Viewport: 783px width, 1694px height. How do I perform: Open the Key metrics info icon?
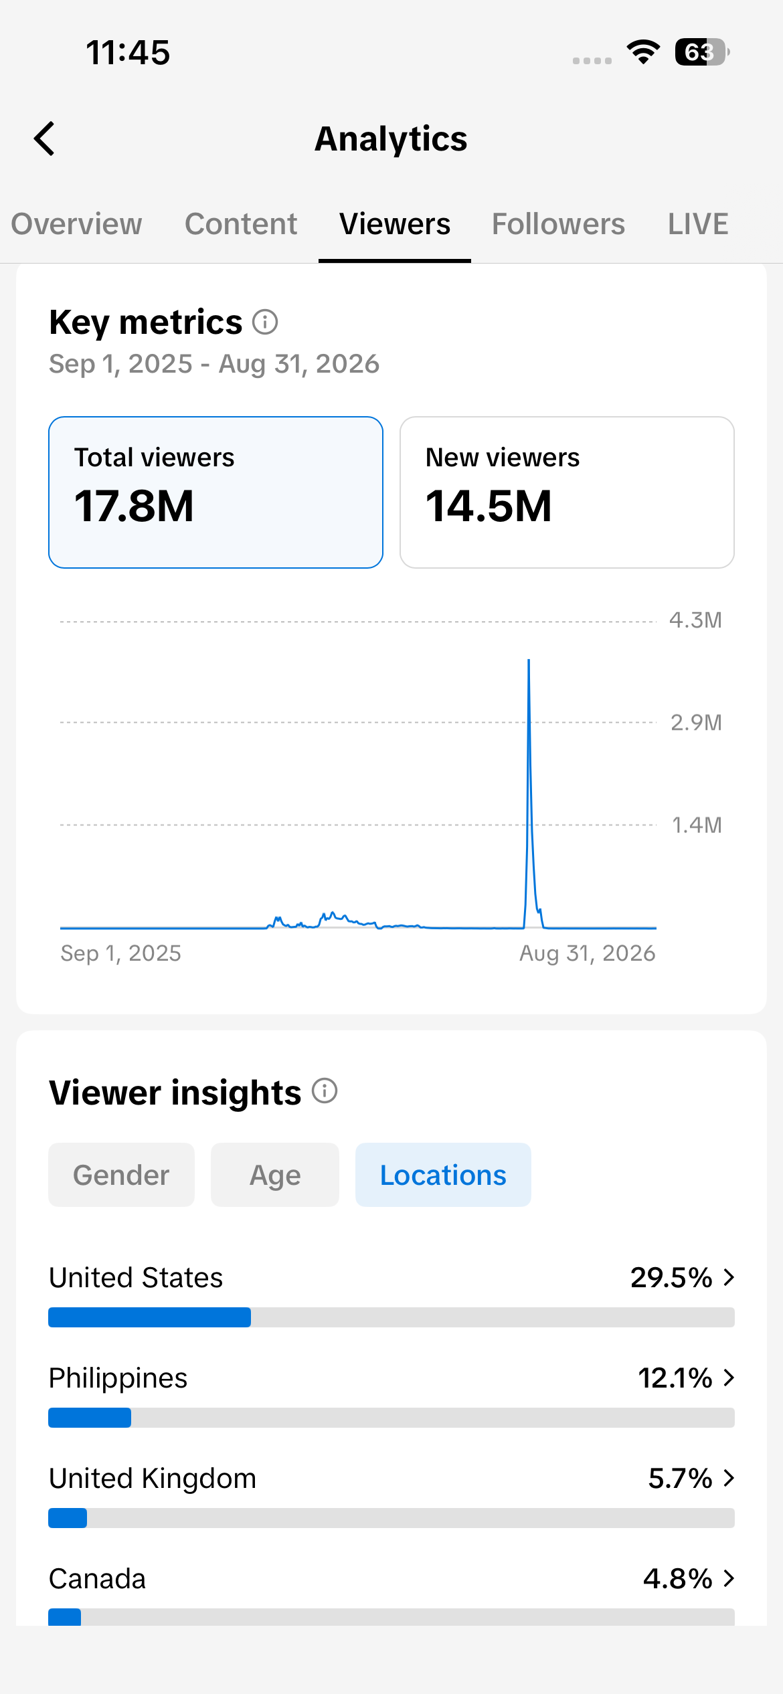click(265, 322)
